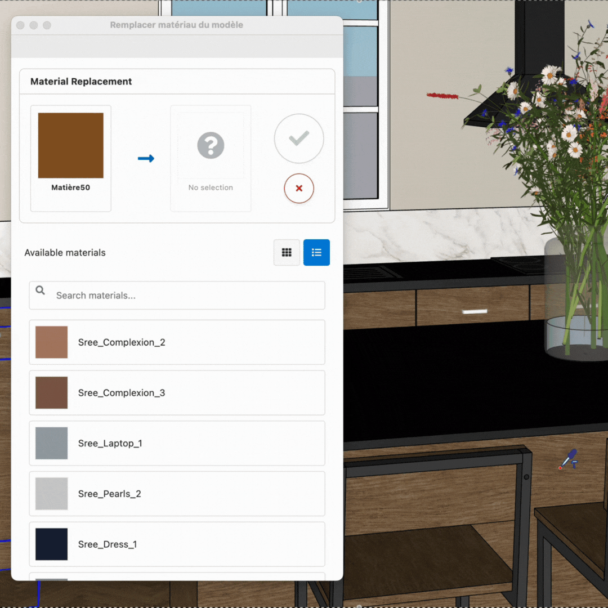Close the Remplacer matériau du modèle window

click(20, 25)
